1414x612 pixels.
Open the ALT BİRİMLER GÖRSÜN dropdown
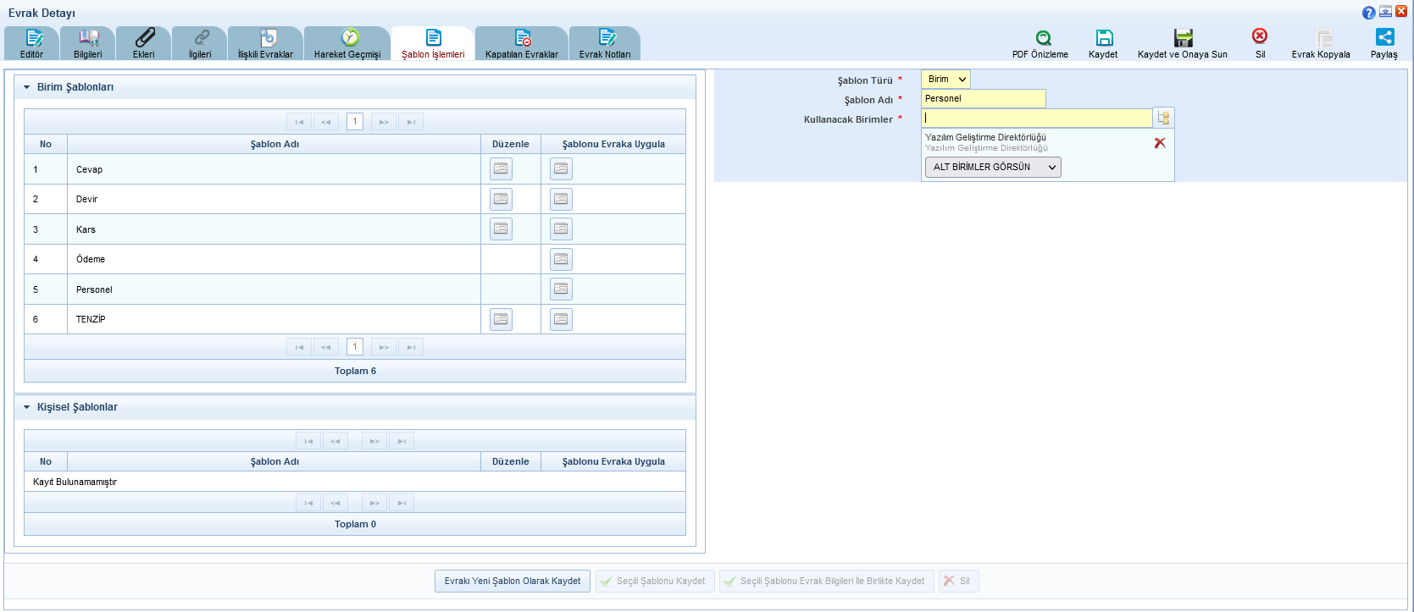(x=993, y=168)
